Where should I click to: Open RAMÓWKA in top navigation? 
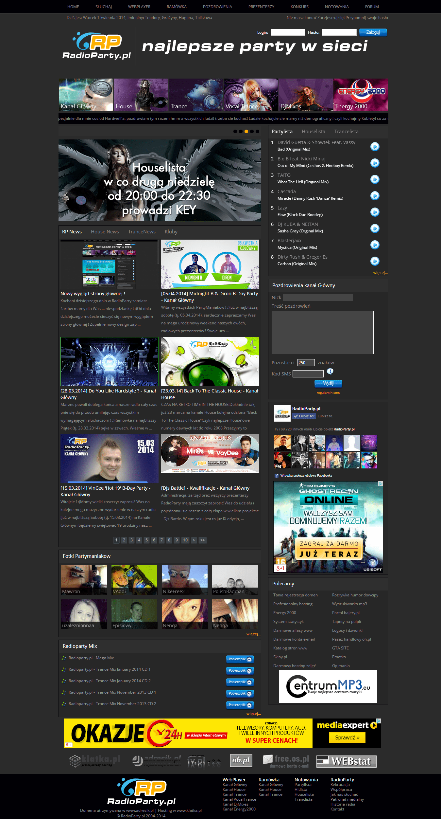coord(177,7)
